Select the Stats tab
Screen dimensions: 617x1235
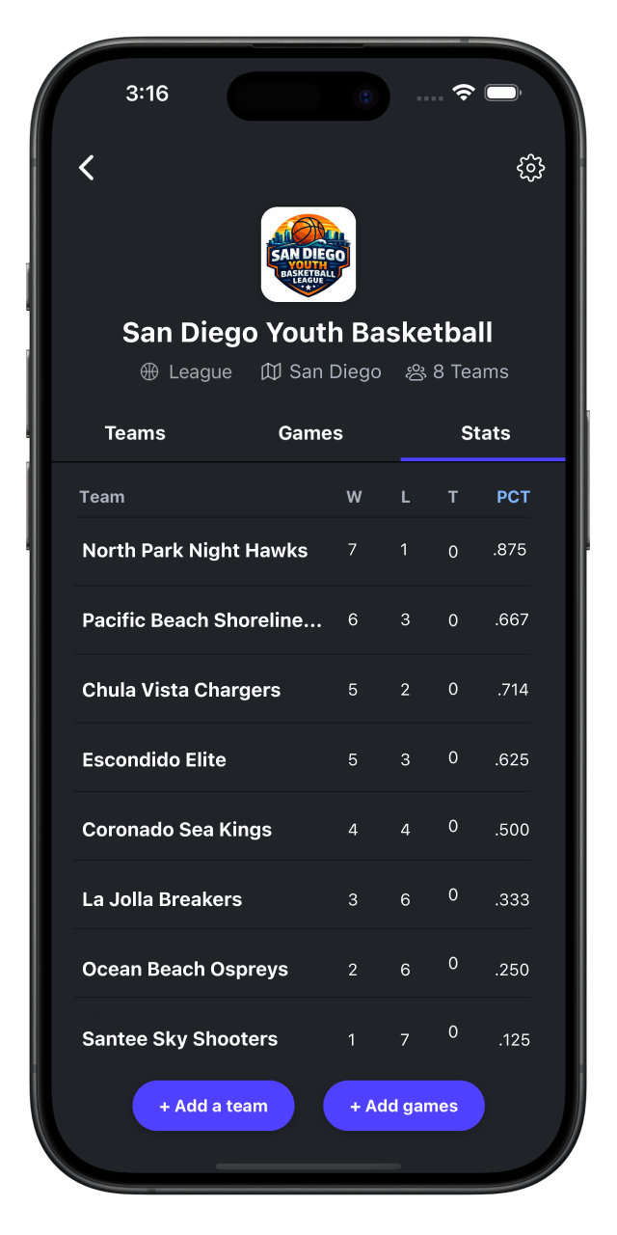pyautogui.click(x=485, y=433)
